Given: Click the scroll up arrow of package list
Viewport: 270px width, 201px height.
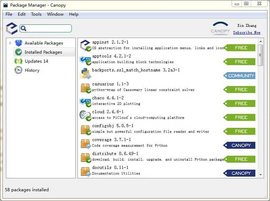Looking at the screenshot, I should pos(261,41).
